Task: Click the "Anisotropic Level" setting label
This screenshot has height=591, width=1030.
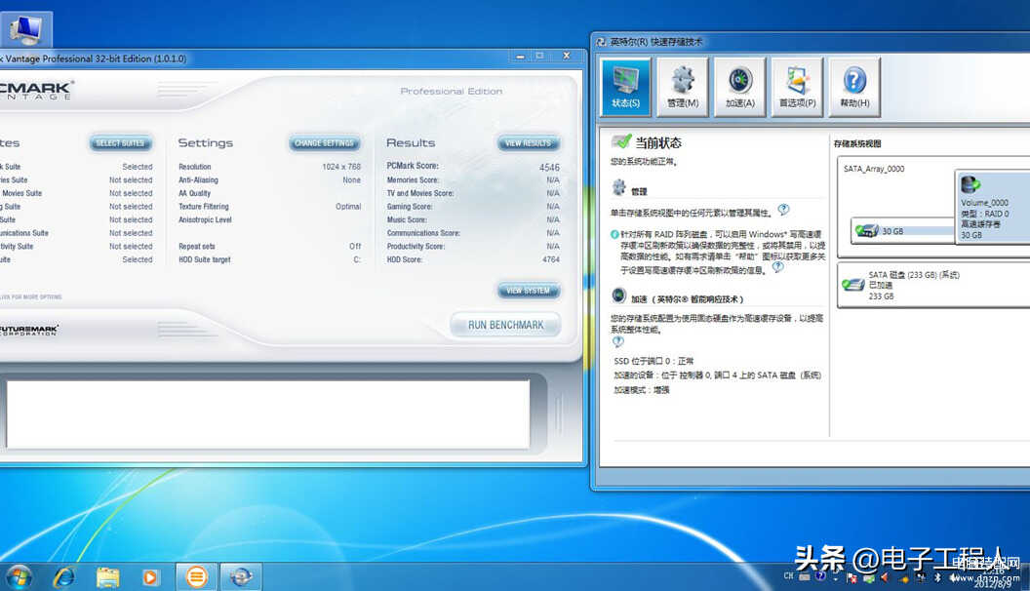Action: (205, 219)
